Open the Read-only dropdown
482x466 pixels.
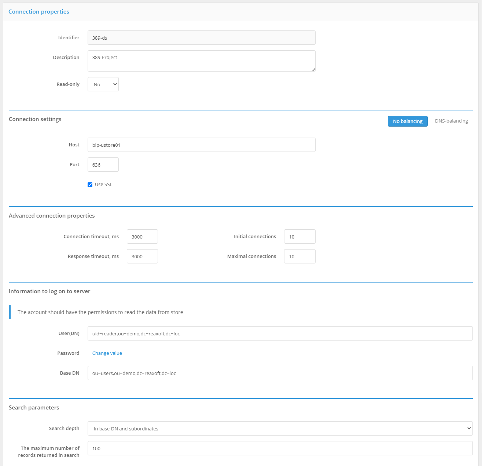(x=103, y=84)
